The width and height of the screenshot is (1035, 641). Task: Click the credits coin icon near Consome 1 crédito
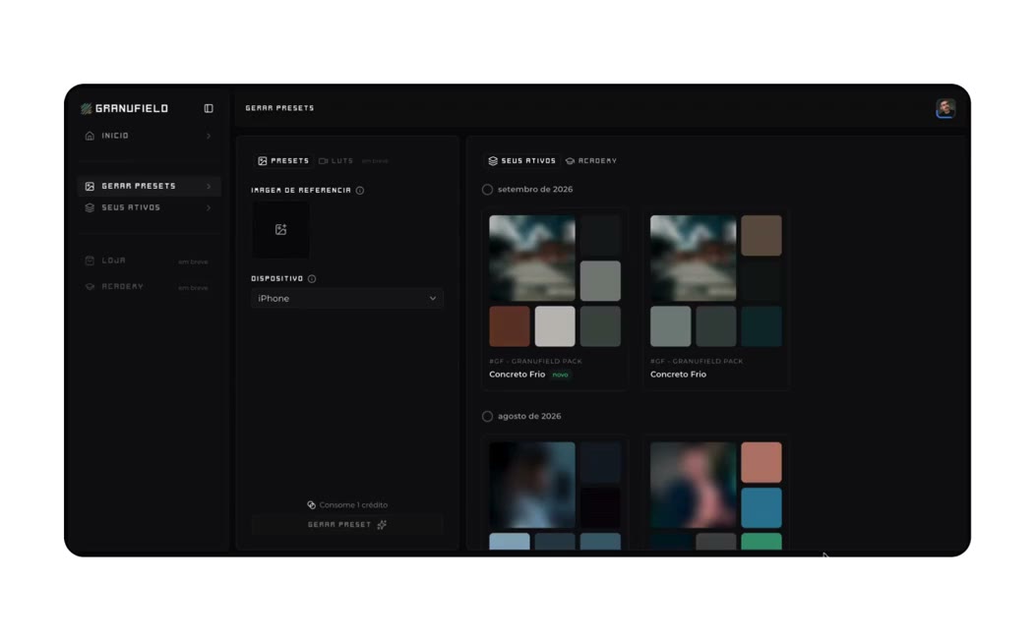click(x=312, y=505)
